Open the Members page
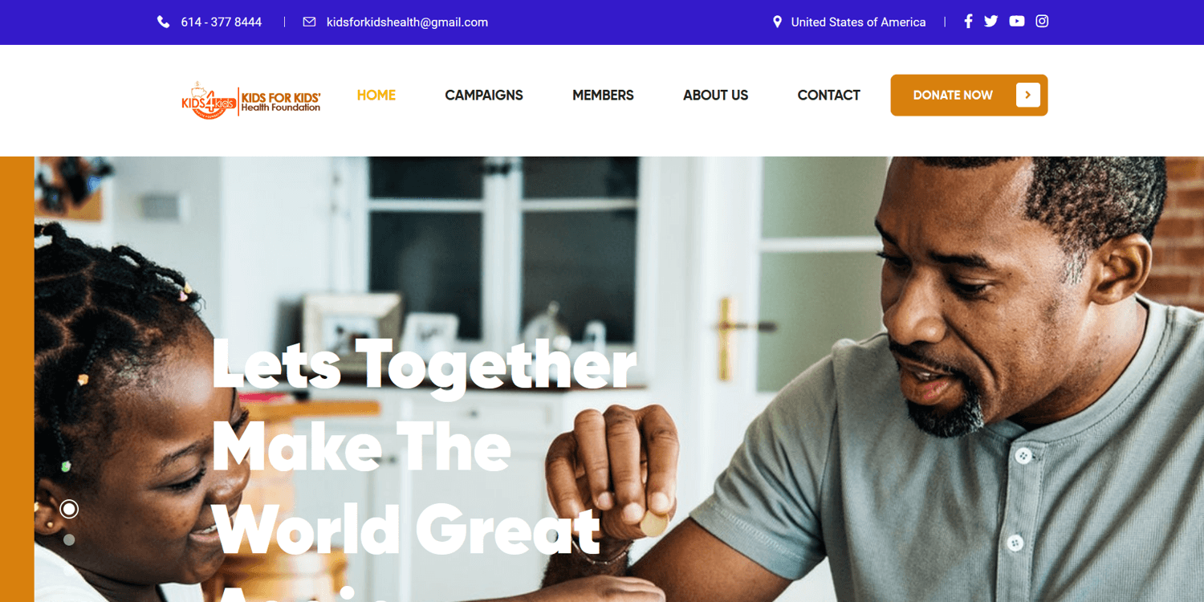 click(x=603, y=96)
